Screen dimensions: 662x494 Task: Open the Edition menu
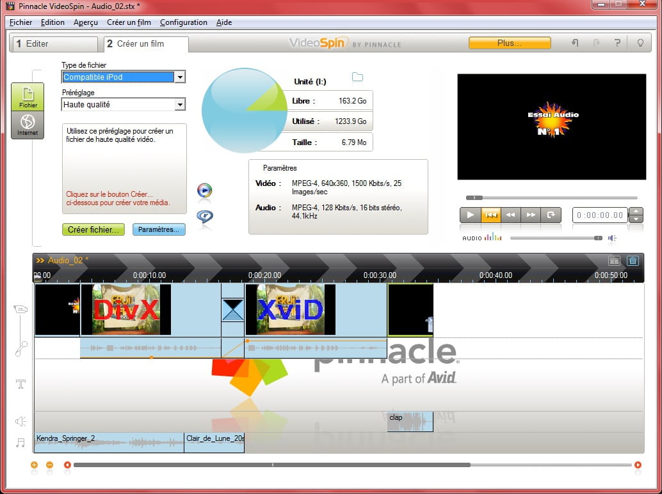[52, 22]
